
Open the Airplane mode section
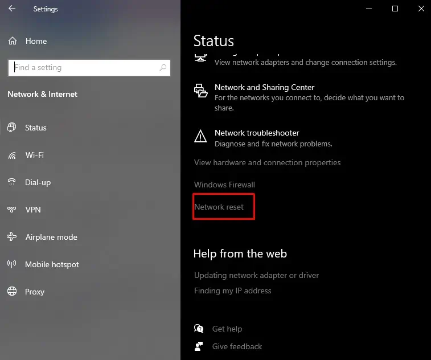point(51,237)
